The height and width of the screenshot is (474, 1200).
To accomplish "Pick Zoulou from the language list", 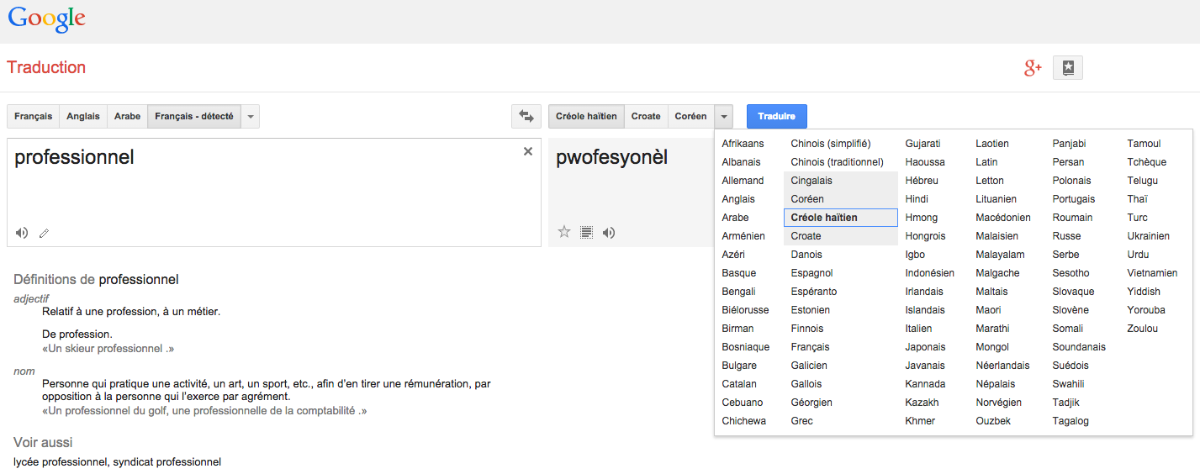I will (1142, 329).
